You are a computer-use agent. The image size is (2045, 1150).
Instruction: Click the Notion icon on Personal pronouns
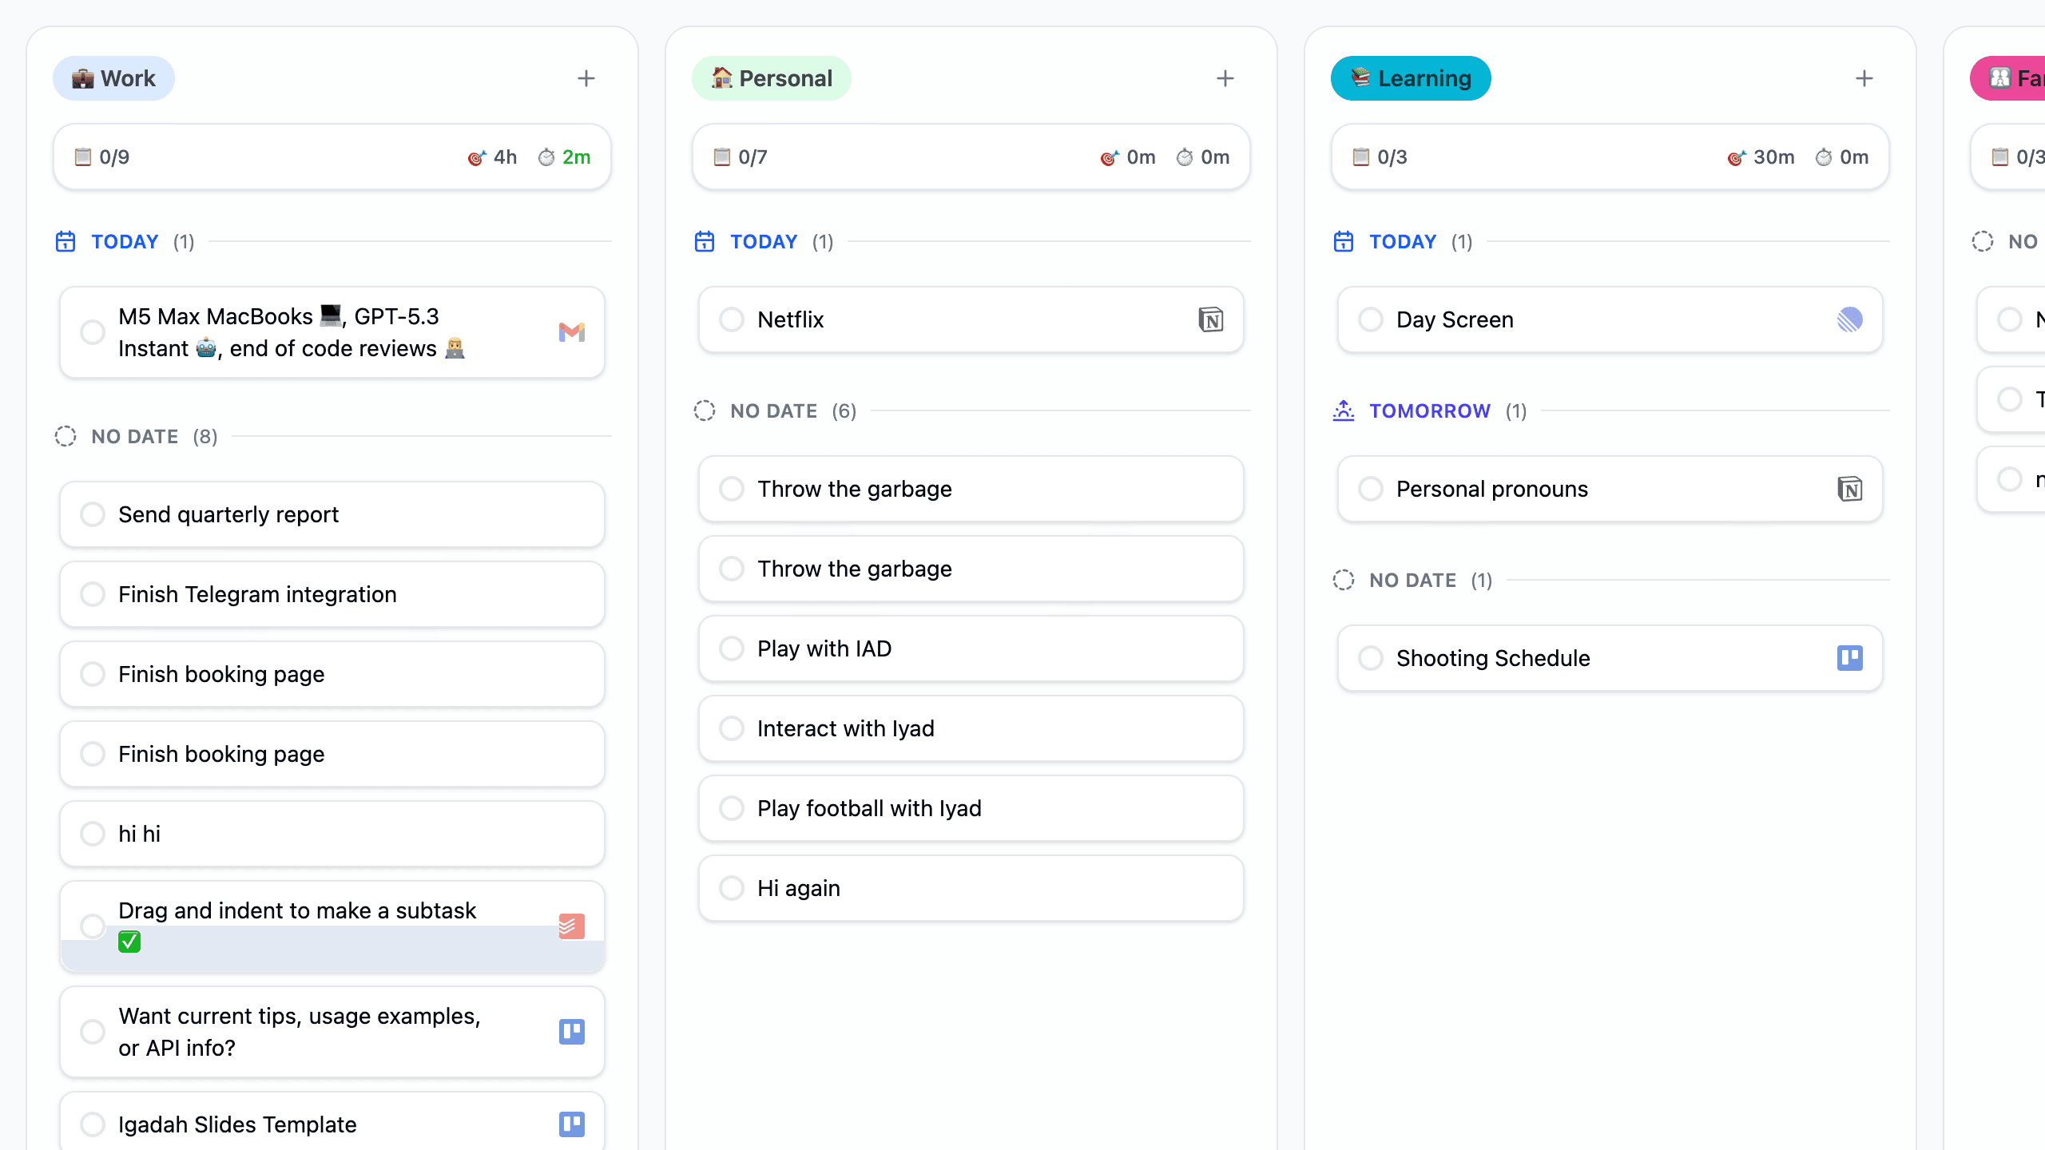pyautogui.click(x=1849, y=489)
